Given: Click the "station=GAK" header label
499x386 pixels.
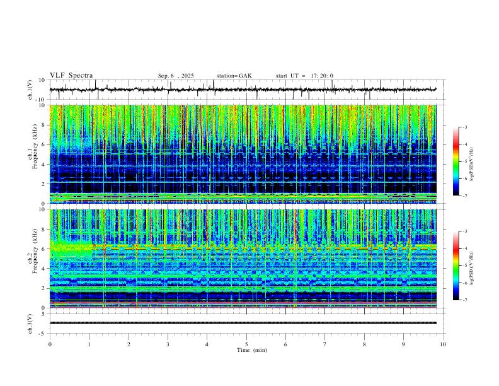Looking at the screenshot, I should 234,76.
